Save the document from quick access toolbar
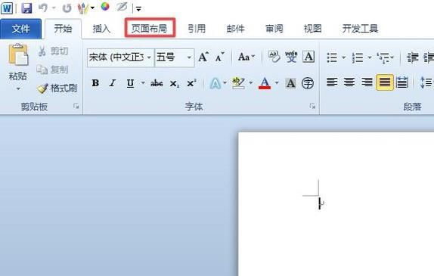This screenshot has height=276, width=434. coord(26,8)
